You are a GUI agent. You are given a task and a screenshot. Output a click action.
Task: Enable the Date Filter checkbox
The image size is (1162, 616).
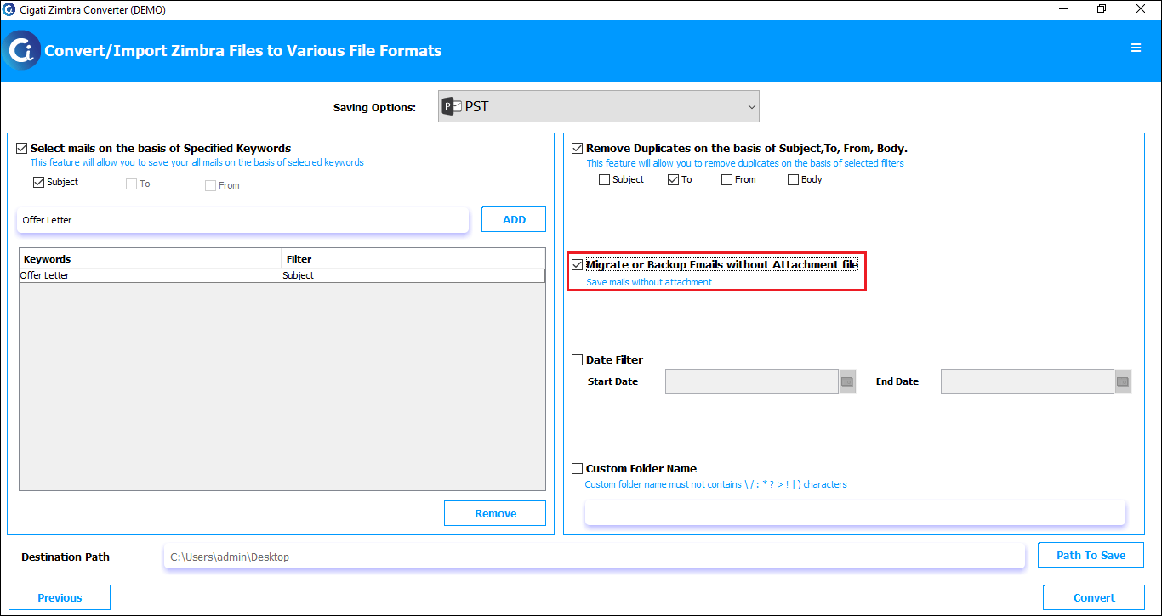[578, 359]
